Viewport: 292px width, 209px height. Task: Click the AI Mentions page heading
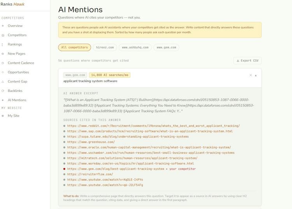coord(81,10)
